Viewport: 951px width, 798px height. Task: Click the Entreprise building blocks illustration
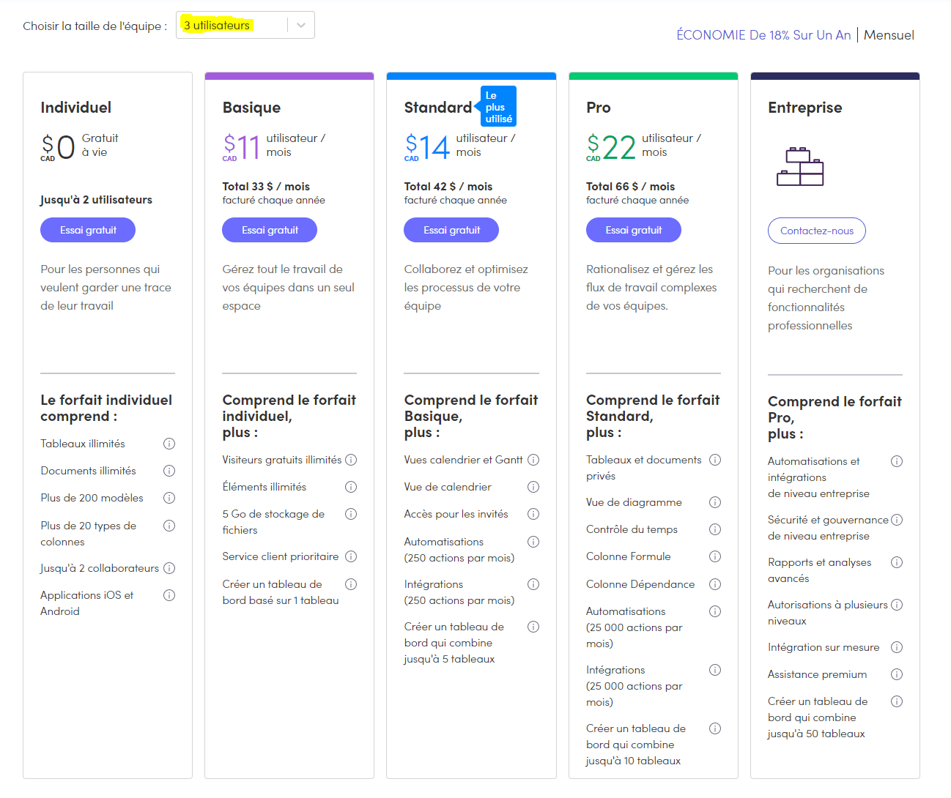tap(800, 166)
